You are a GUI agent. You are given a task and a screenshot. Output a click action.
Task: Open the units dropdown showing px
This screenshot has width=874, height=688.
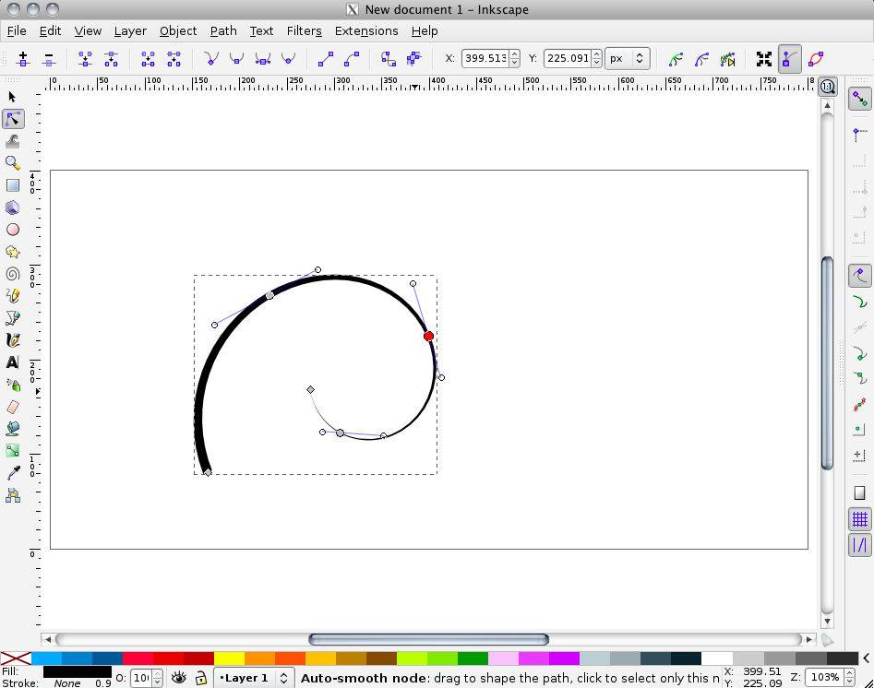pos(627,58)
